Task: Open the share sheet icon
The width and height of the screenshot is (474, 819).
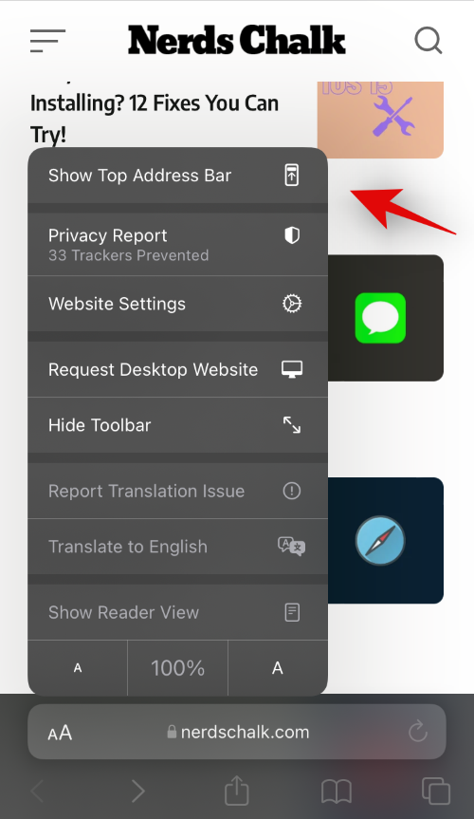Action: tap(236, 791)
